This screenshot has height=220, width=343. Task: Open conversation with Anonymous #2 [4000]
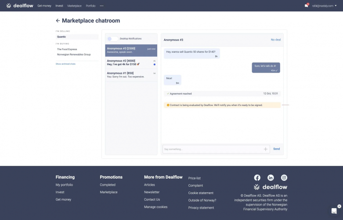click(x=131, y=62)
